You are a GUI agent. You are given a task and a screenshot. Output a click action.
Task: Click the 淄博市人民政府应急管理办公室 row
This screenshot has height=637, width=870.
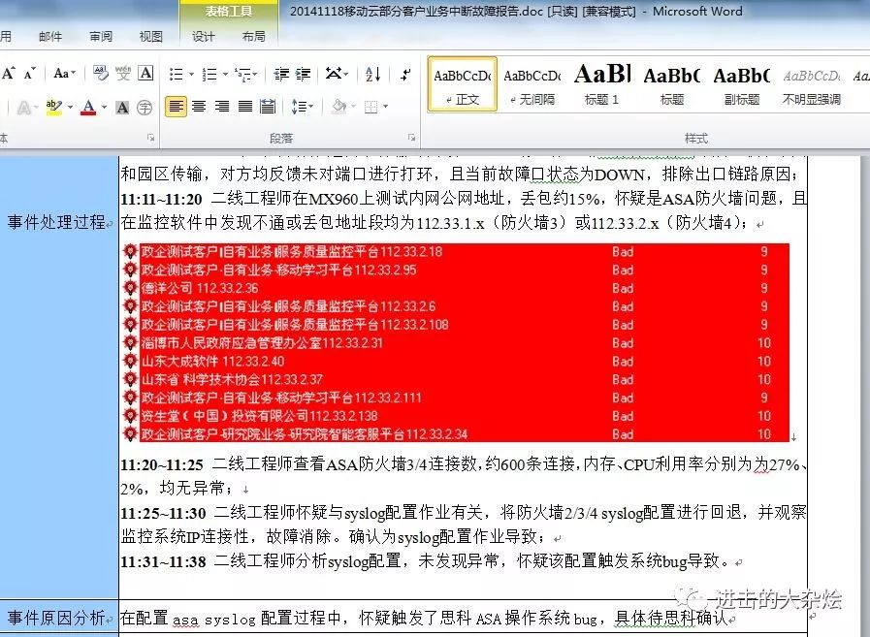455,343
